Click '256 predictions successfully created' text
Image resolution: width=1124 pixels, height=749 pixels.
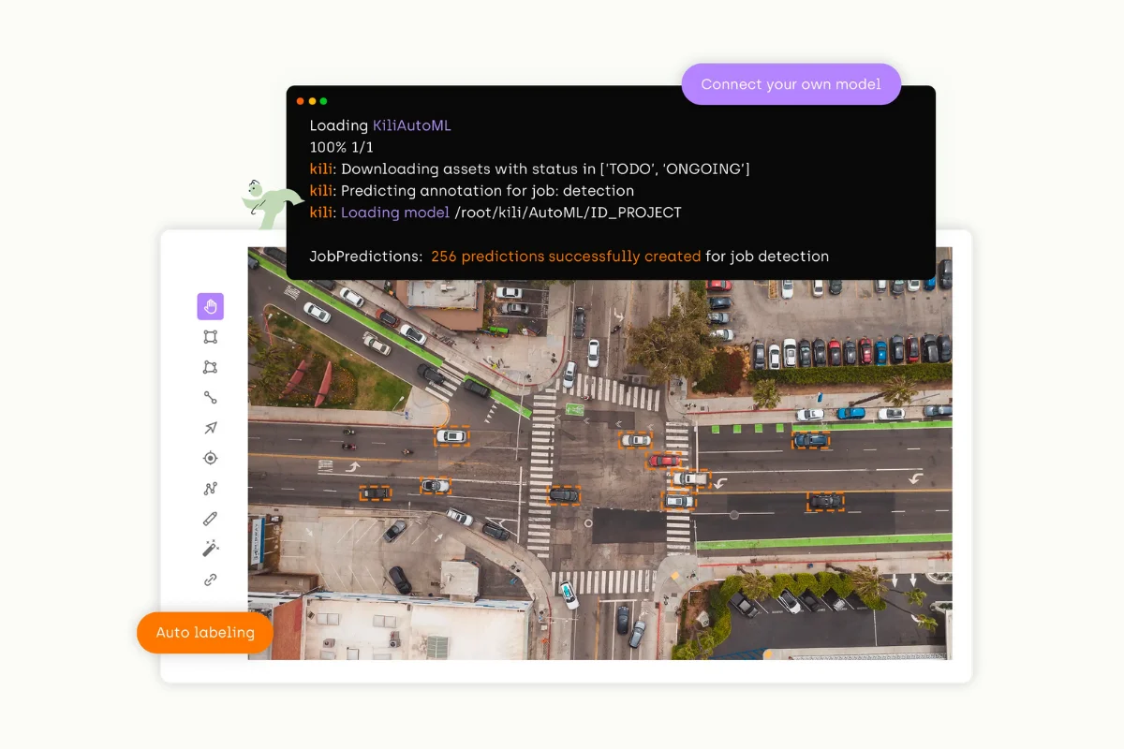point(566,257)
